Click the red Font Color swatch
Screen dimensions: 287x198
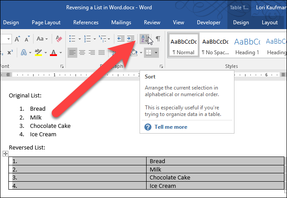click(x=53, y=53)
